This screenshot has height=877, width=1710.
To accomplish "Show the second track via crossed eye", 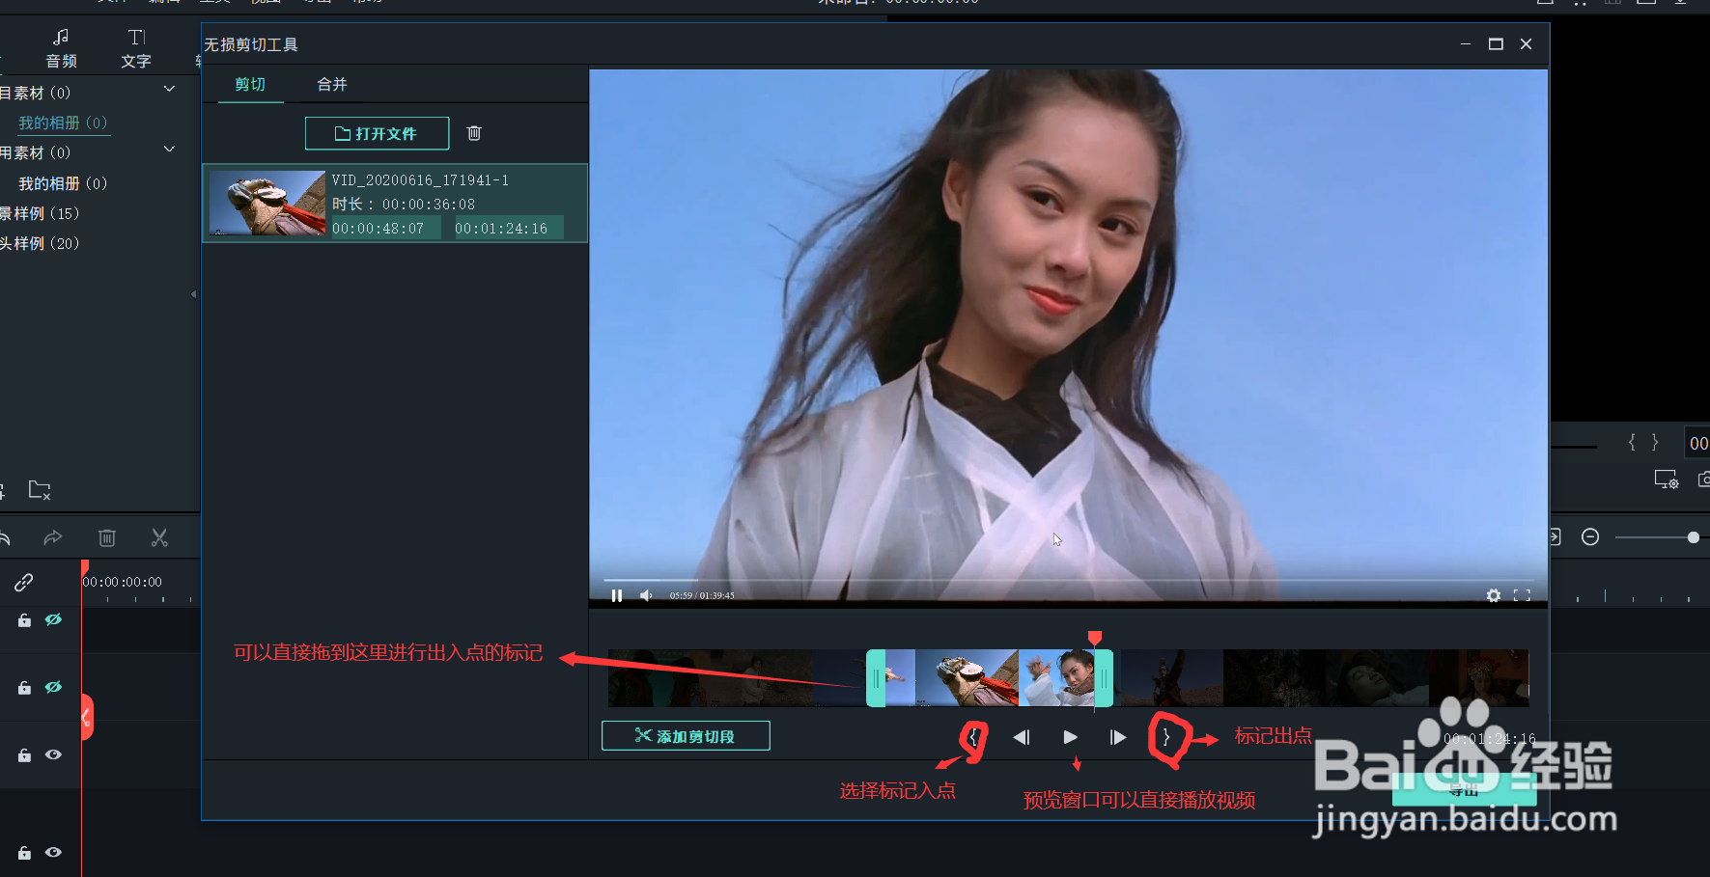I will (x=54, y=687).
